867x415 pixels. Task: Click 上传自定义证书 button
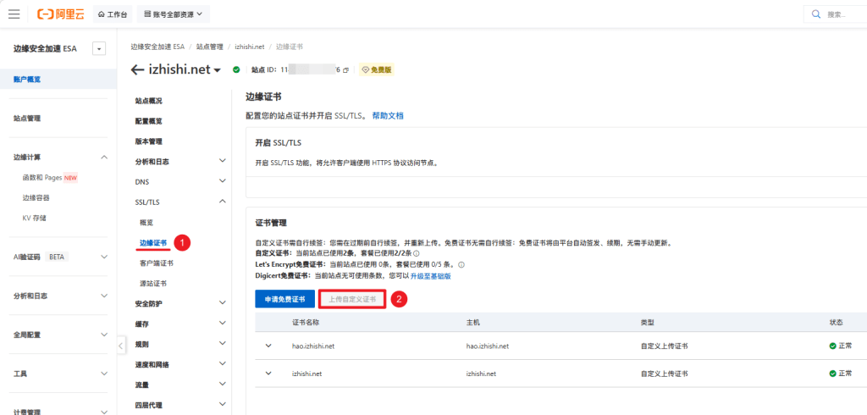point(352,299)
